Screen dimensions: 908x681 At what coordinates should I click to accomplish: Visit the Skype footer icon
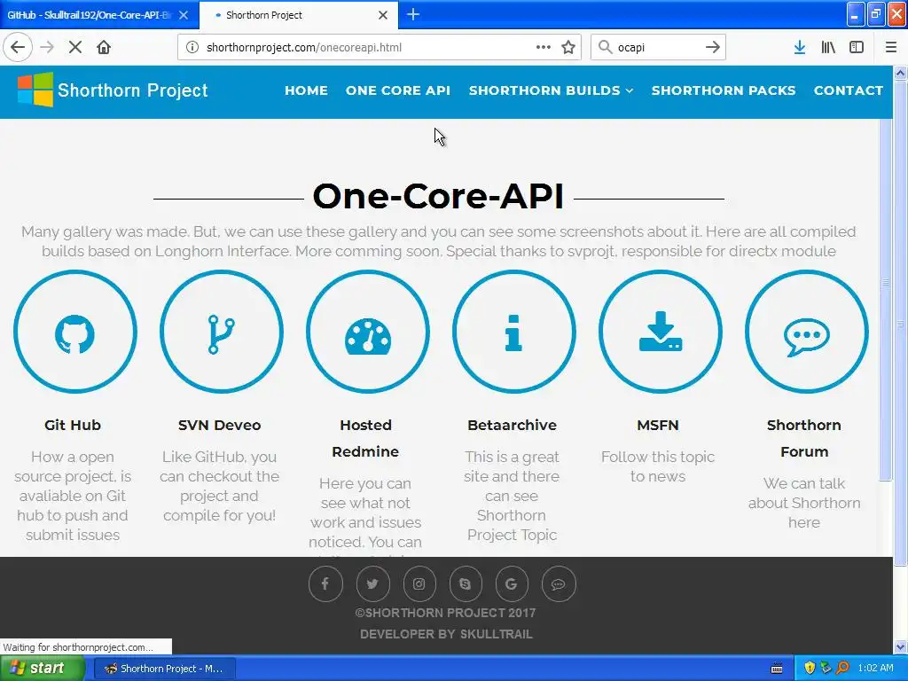[465, 583]
